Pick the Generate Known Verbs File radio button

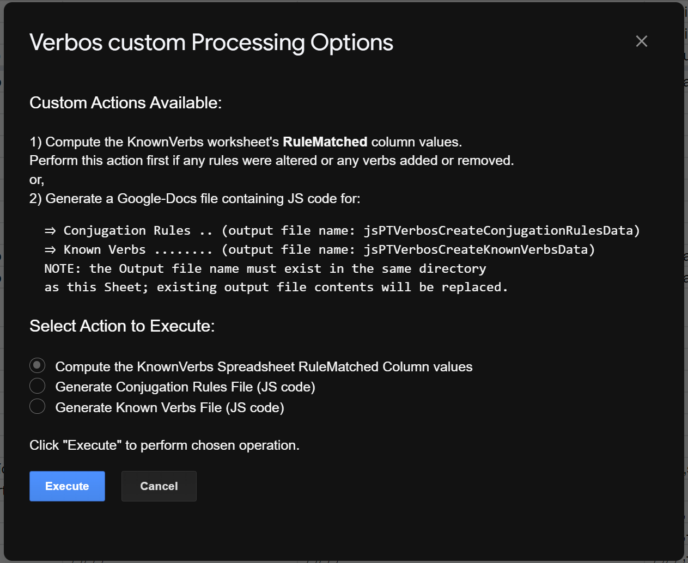click(x=37, y=406)
